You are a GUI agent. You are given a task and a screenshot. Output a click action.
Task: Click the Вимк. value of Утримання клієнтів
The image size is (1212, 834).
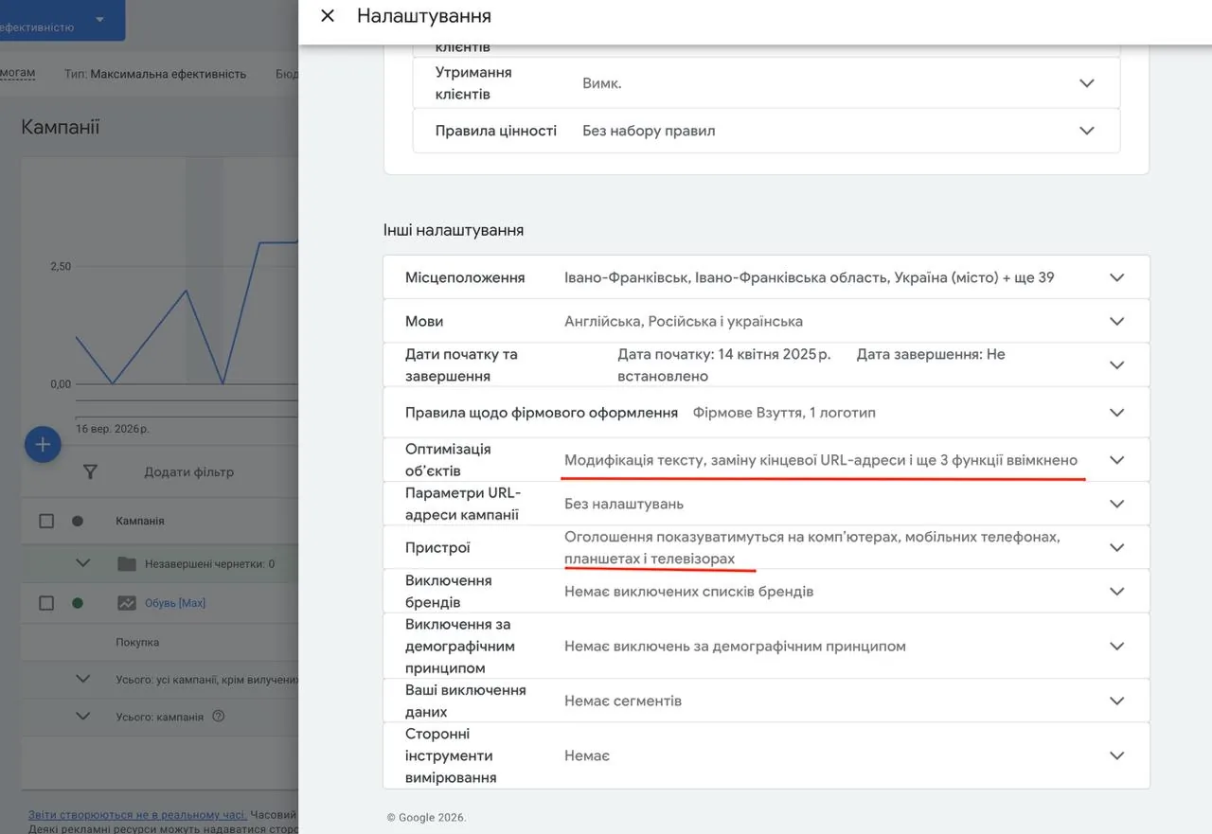point(602,83)
